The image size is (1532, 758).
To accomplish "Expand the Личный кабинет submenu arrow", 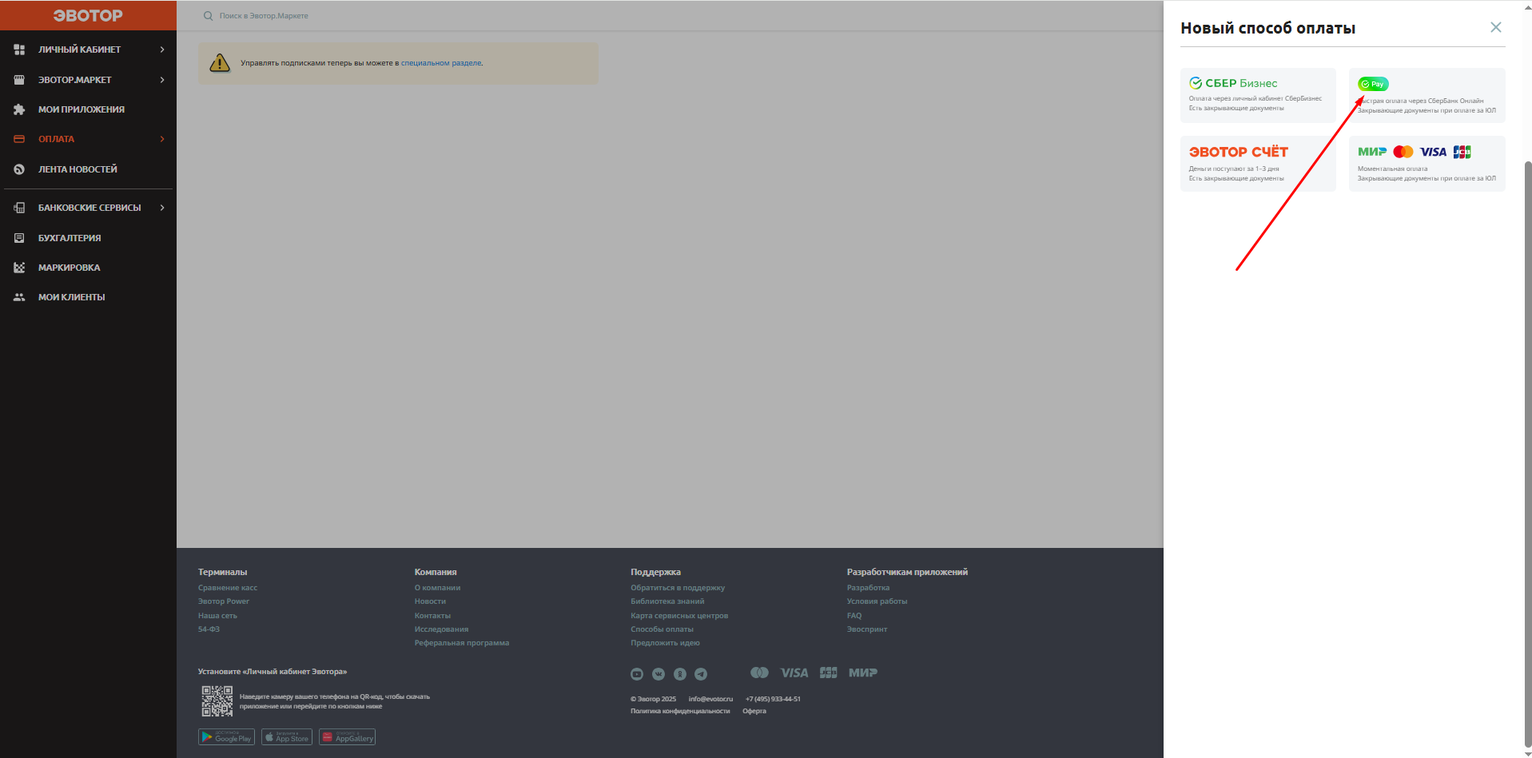I will coord(162,50).
